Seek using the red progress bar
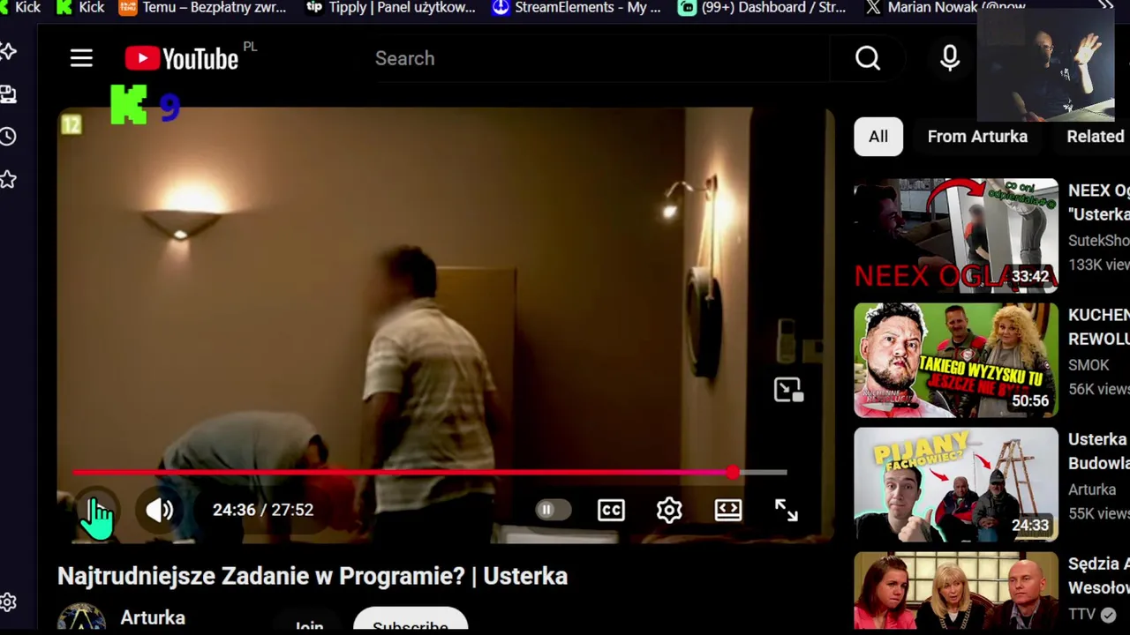 point(430,473)
